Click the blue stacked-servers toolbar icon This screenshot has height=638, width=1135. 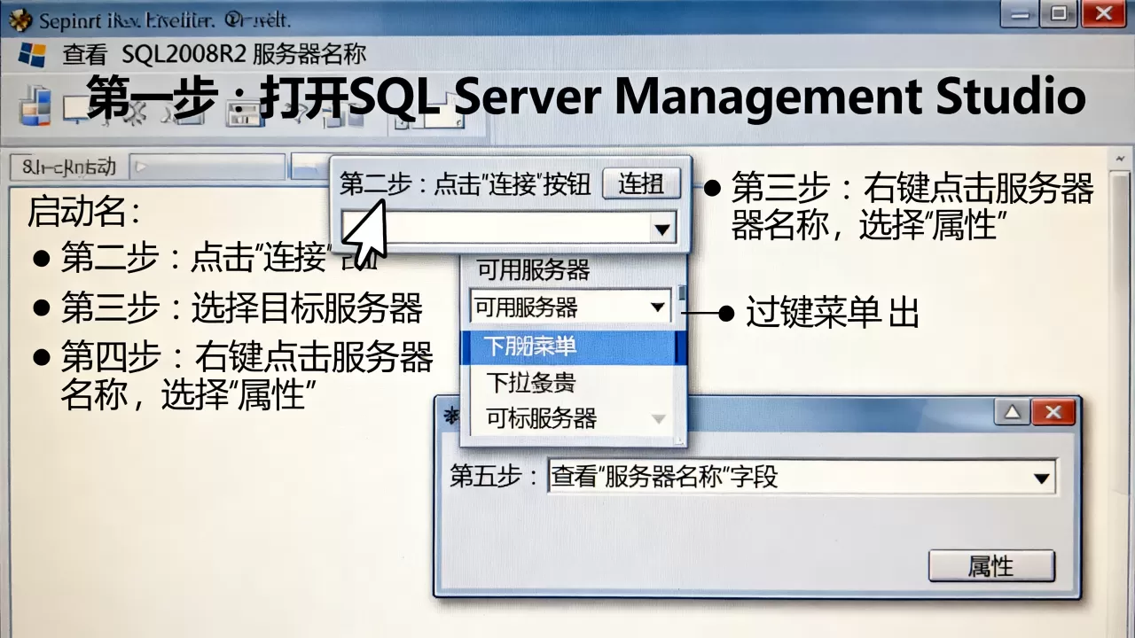36,107
